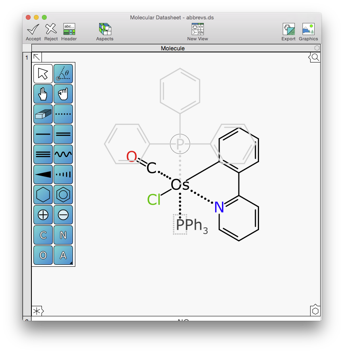The height and width of the screenshot is (353, 344).
Task: Toggle the negative charge tool
Action: 63,215
